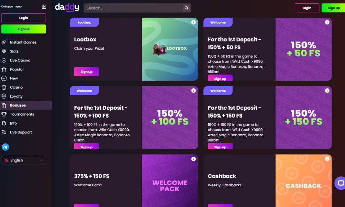Select Live Casino from the sidebar menu

coord(20,60)
